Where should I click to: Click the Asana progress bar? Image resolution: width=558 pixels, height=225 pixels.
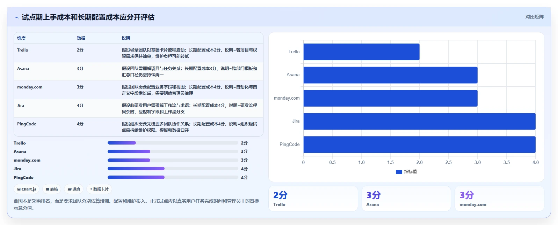pyautogui.click(x=173, y=152)
